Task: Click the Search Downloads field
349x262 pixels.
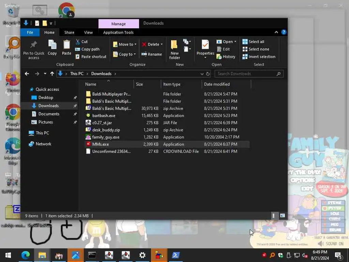Action: click(x=249, y=74)
